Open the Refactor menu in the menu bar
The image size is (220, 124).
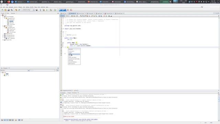click(x=20, y=7)
